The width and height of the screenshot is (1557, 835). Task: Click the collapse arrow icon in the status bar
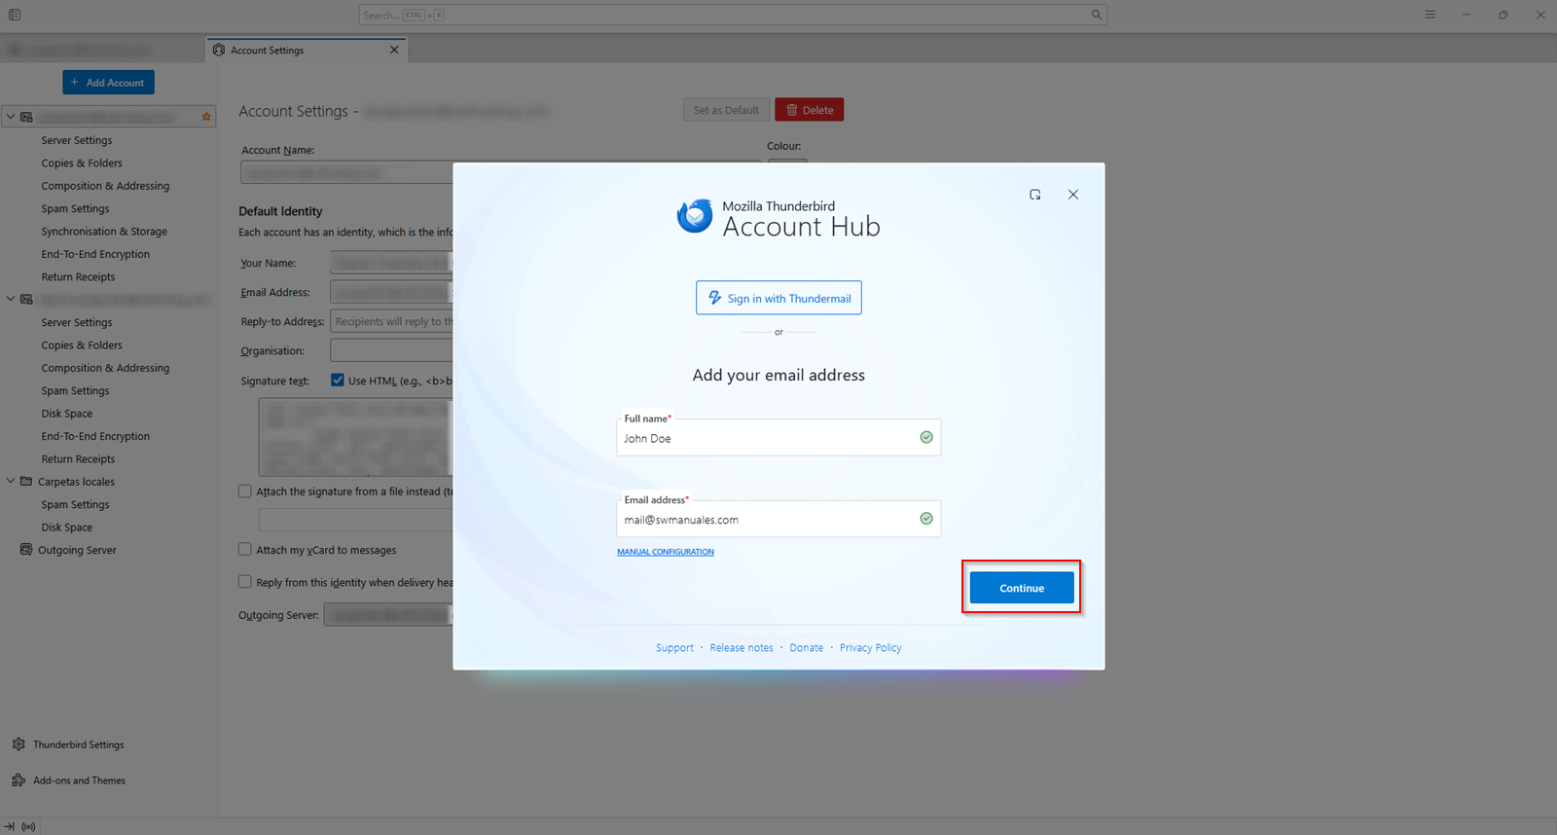[10, 826]
